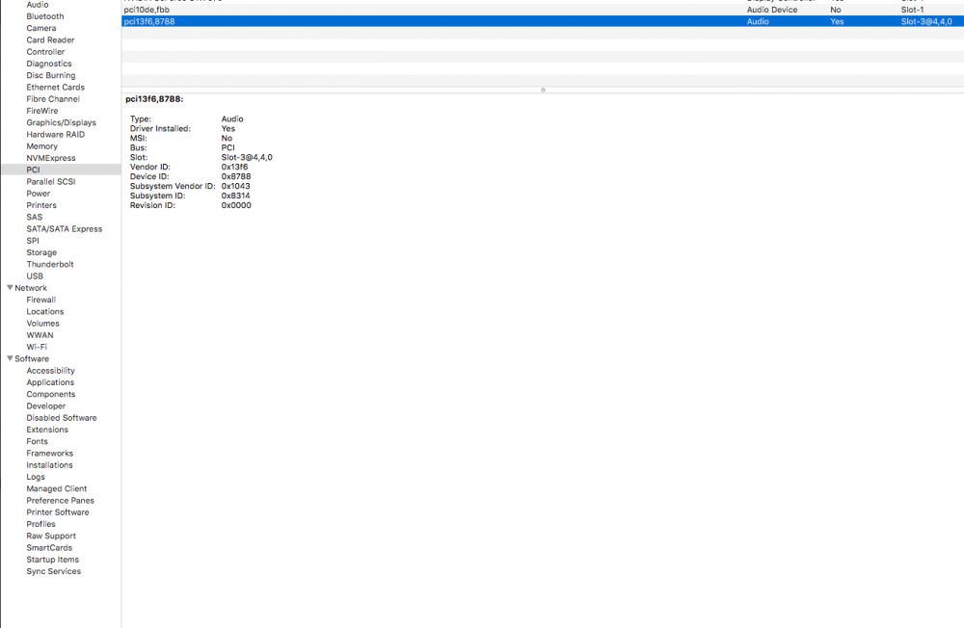Click the Subsystem ID value 0x8314

[236, 196]
